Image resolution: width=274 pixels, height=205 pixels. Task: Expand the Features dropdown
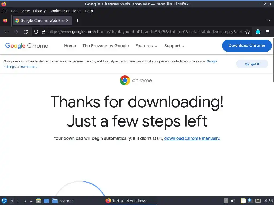pos(146,46)
